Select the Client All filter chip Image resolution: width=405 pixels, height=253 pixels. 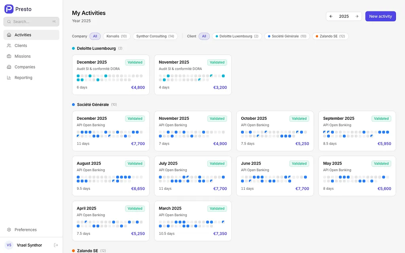click(x=204, y=36)
